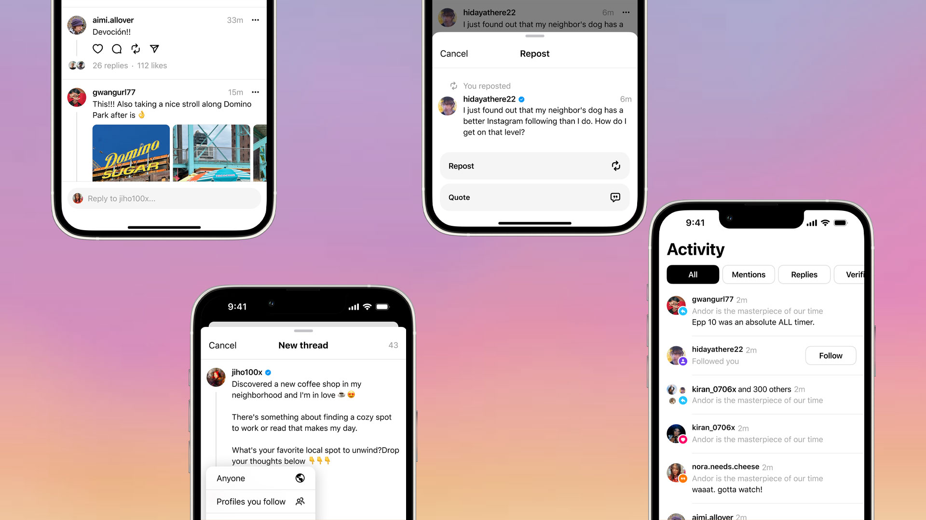The width and height of the screenshot is (926, 520).
Task: Tap the globe icon for Anyone audience
Action: 300,478
